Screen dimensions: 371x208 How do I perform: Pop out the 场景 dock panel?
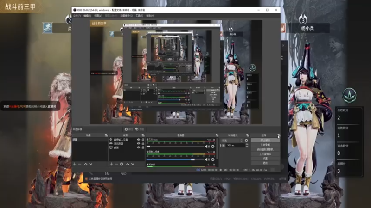tap(106, 135)
